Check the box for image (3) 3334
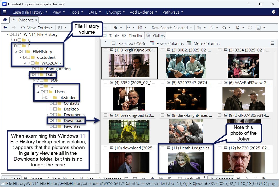Screen dimensions: 279x187 coord(220,50)
